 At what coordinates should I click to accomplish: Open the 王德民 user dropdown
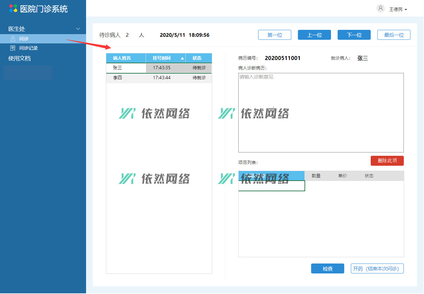[398, 9]
